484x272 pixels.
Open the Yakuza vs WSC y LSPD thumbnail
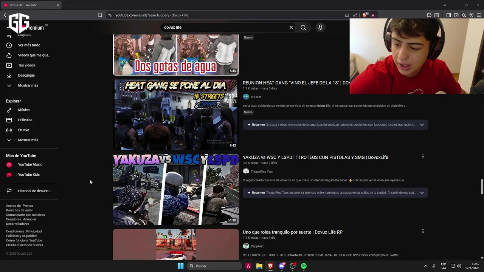176,189
